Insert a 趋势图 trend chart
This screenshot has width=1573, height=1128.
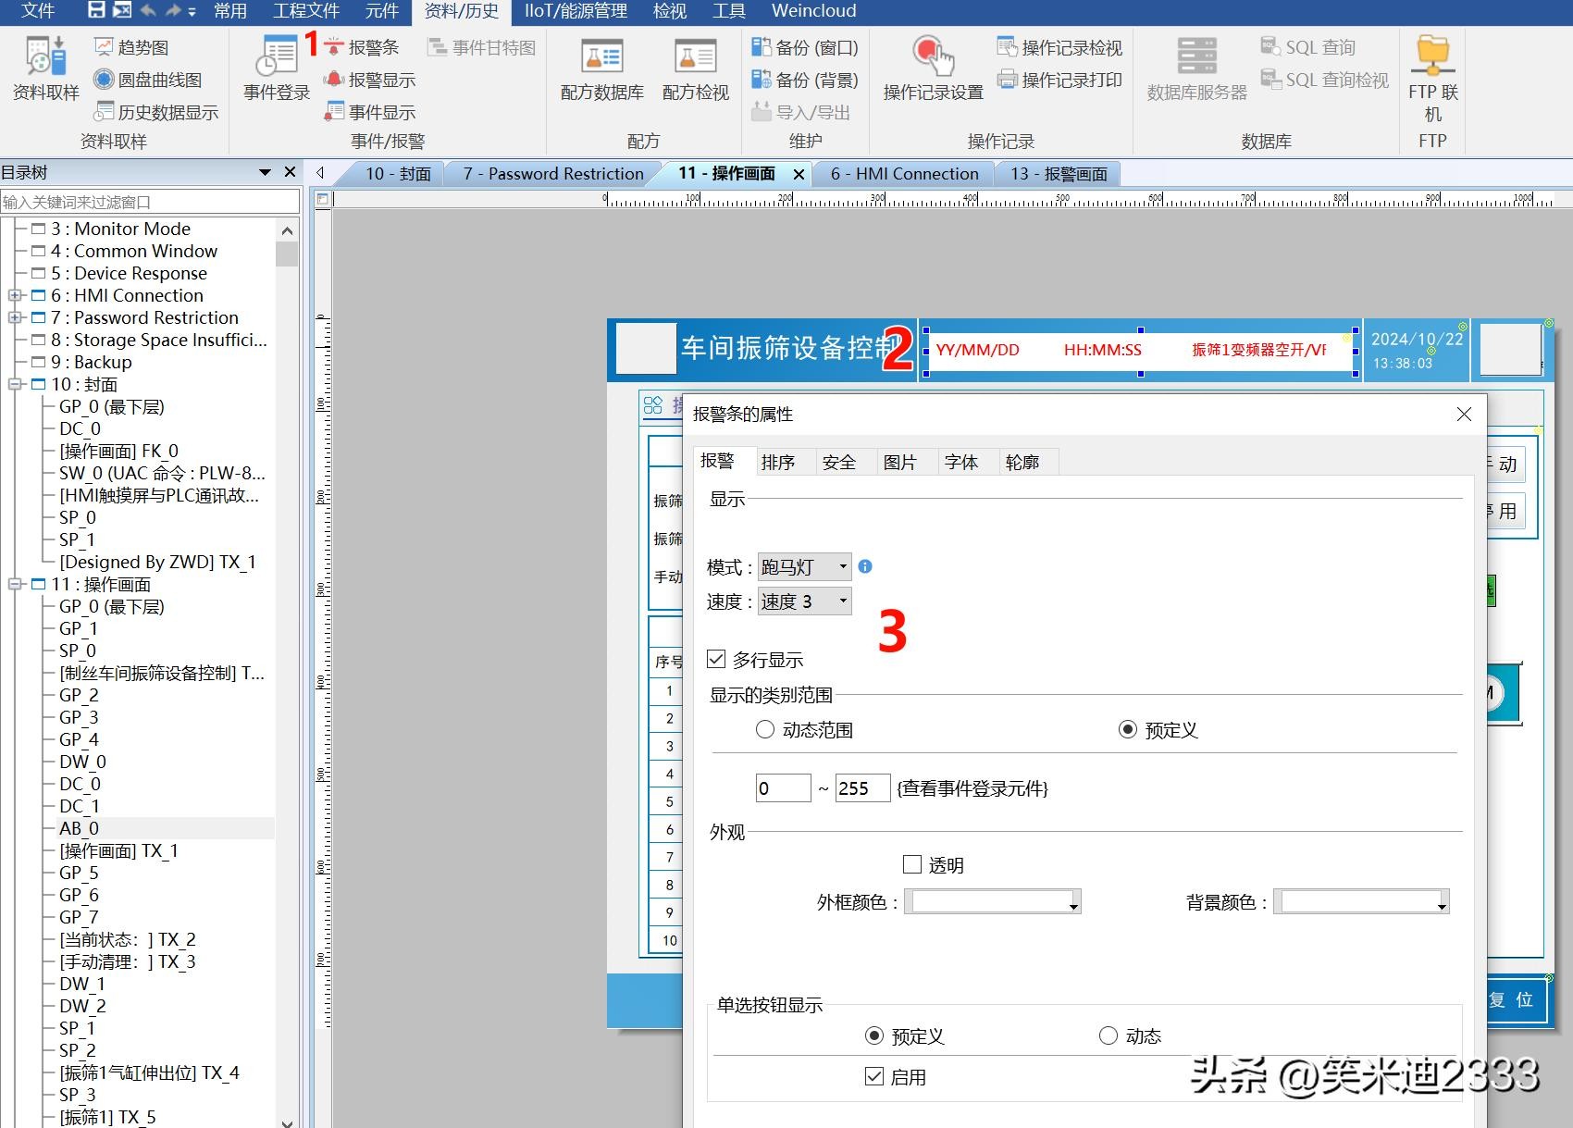[x=131, y=47]
